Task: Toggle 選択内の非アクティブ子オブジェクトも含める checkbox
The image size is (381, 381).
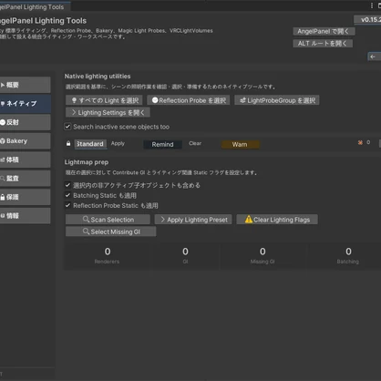Action: [x=67, y=185]
